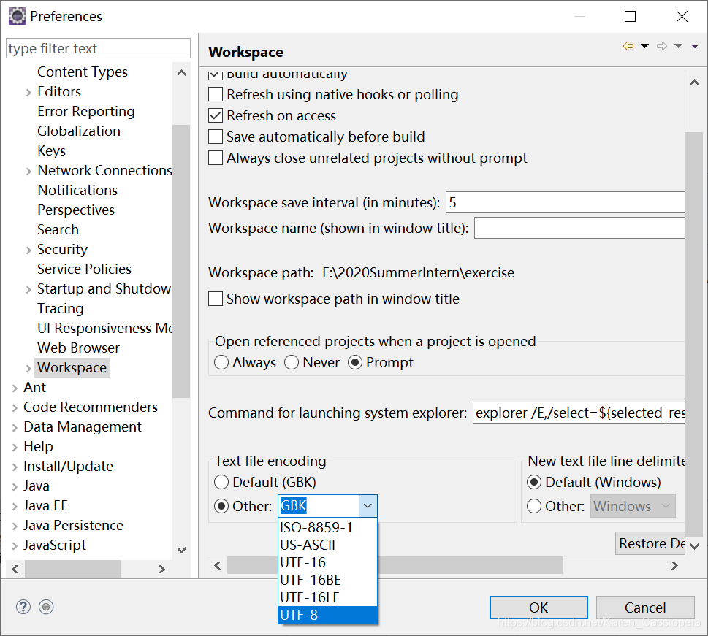708x636 pixels.
Task: Click the Oomph preference recorder icon
Action: coord(46,607)
